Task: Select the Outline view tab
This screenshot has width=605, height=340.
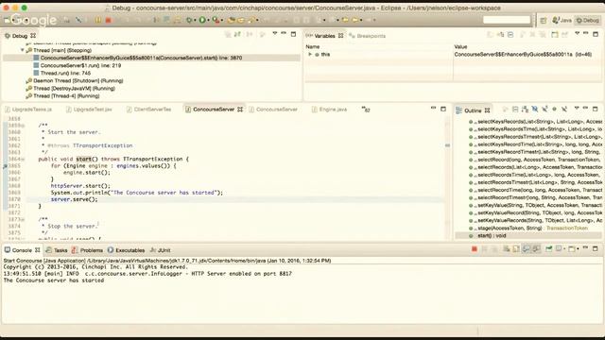Action: [473, 110]
